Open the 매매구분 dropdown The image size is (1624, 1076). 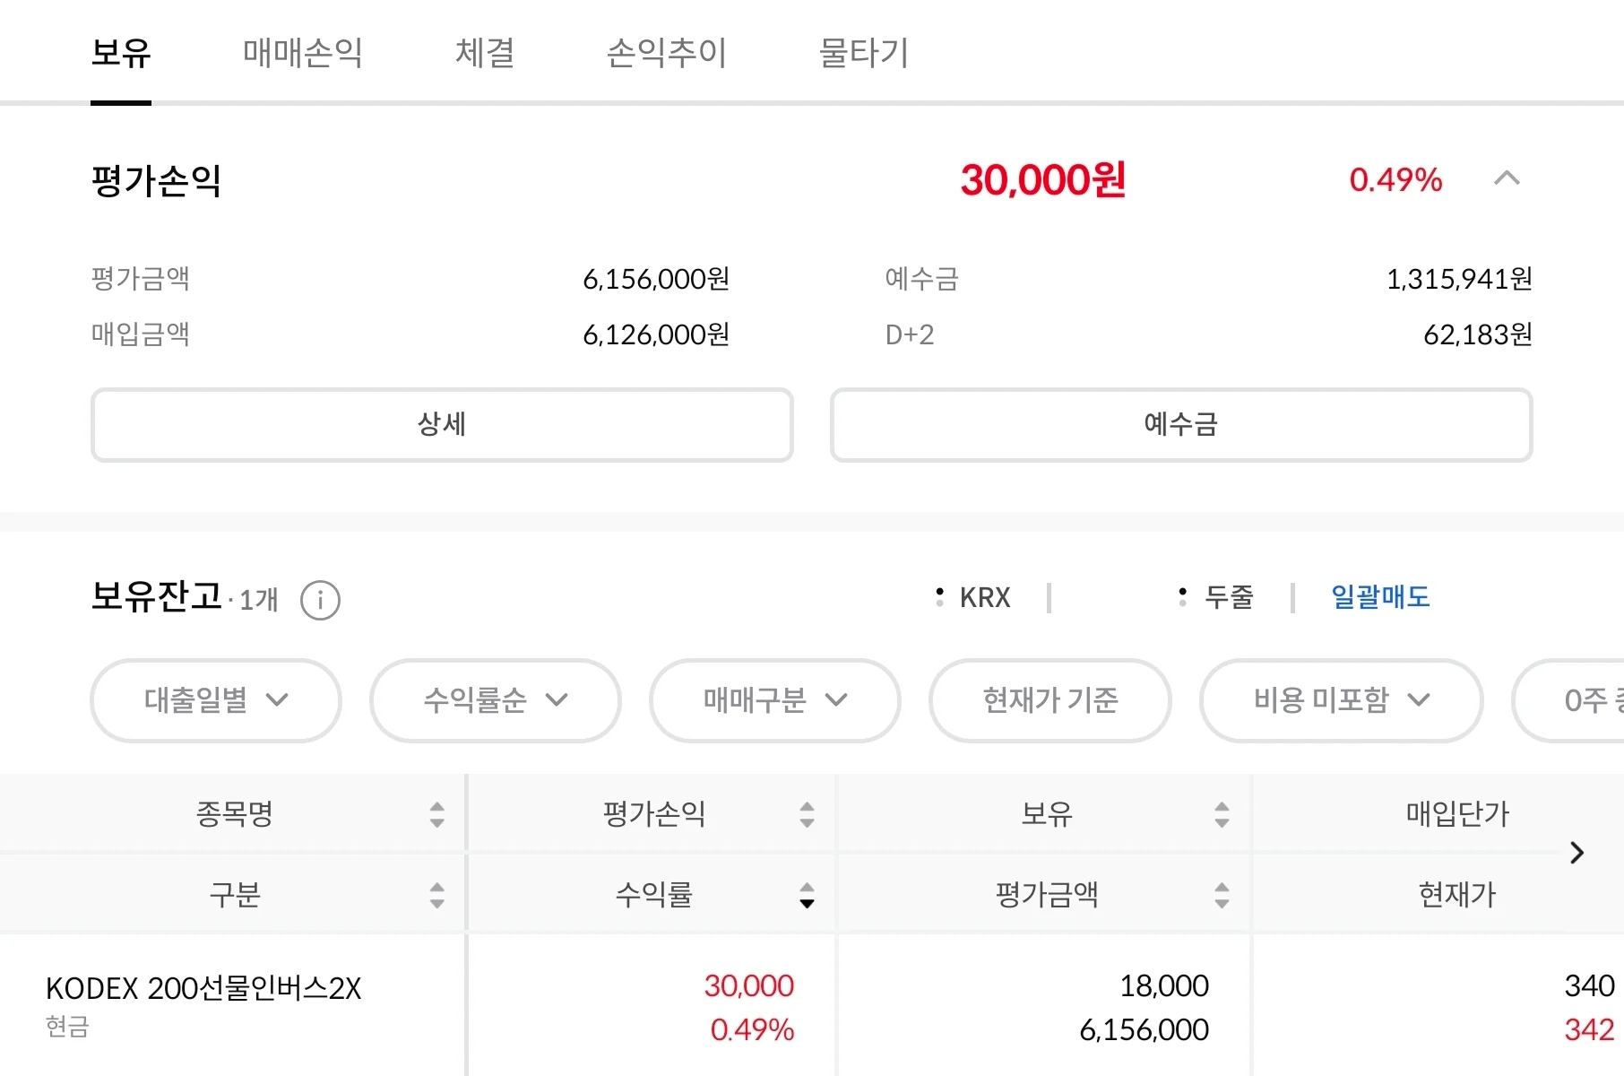click(x=775, y=700)
